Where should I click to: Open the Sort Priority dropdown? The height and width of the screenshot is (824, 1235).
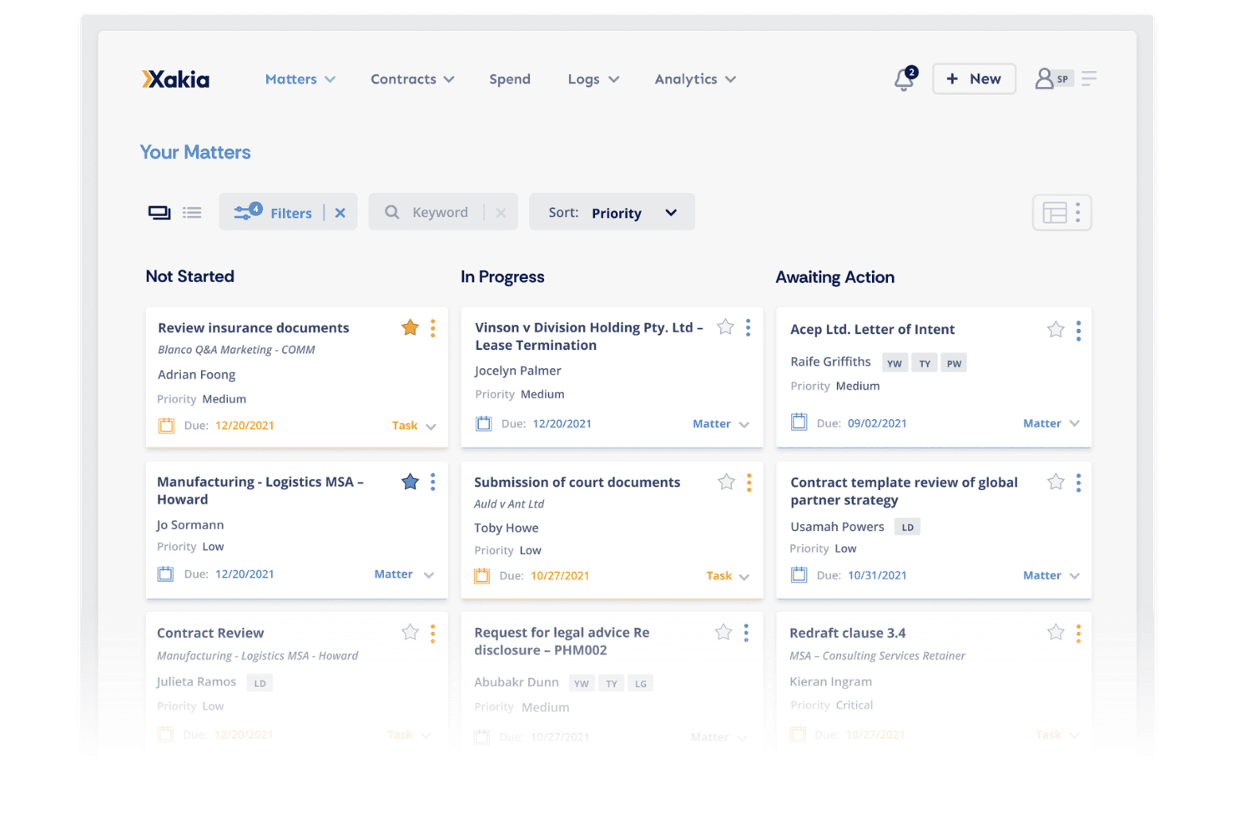pos(612,212)
